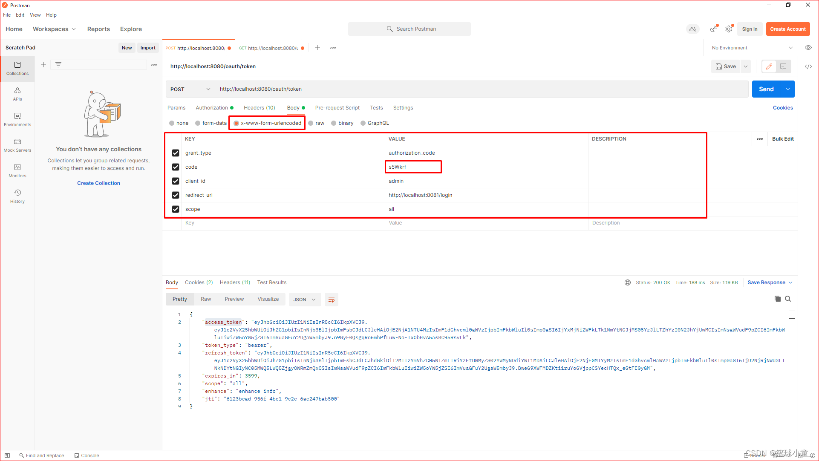Open the Help menu
This screenshot has height=461, width=819.
click(51, 15)
